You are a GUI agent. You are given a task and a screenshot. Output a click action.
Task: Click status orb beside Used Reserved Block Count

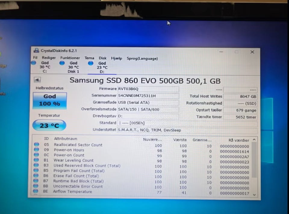pos(36,165)
